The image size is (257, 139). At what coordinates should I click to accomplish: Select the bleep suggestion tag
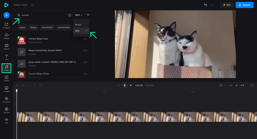pyautogui.click(x=33, y=27)
